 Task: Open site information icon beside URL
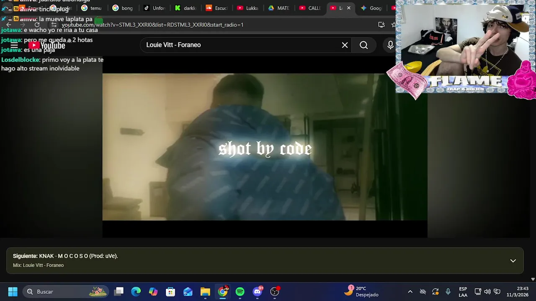click(54, 25)
